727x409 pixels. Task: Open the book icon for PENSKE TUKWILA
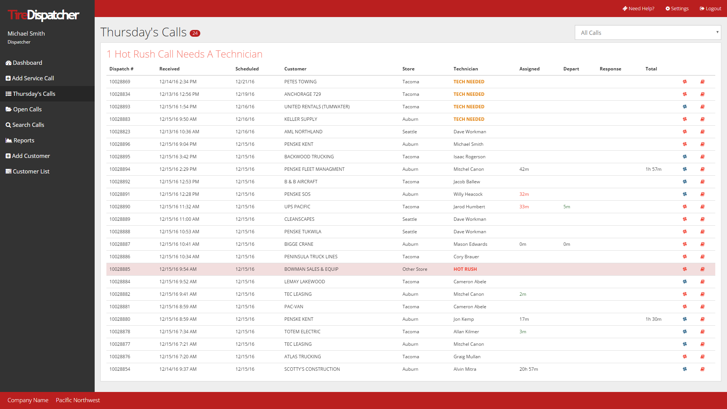702,232
